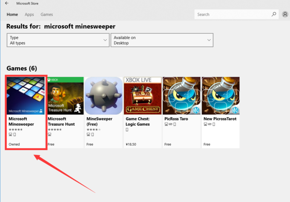Screen dimensions: 290x202
Task: Click the HoloLens device icon under New PicrossTarot
Action: 210,124
